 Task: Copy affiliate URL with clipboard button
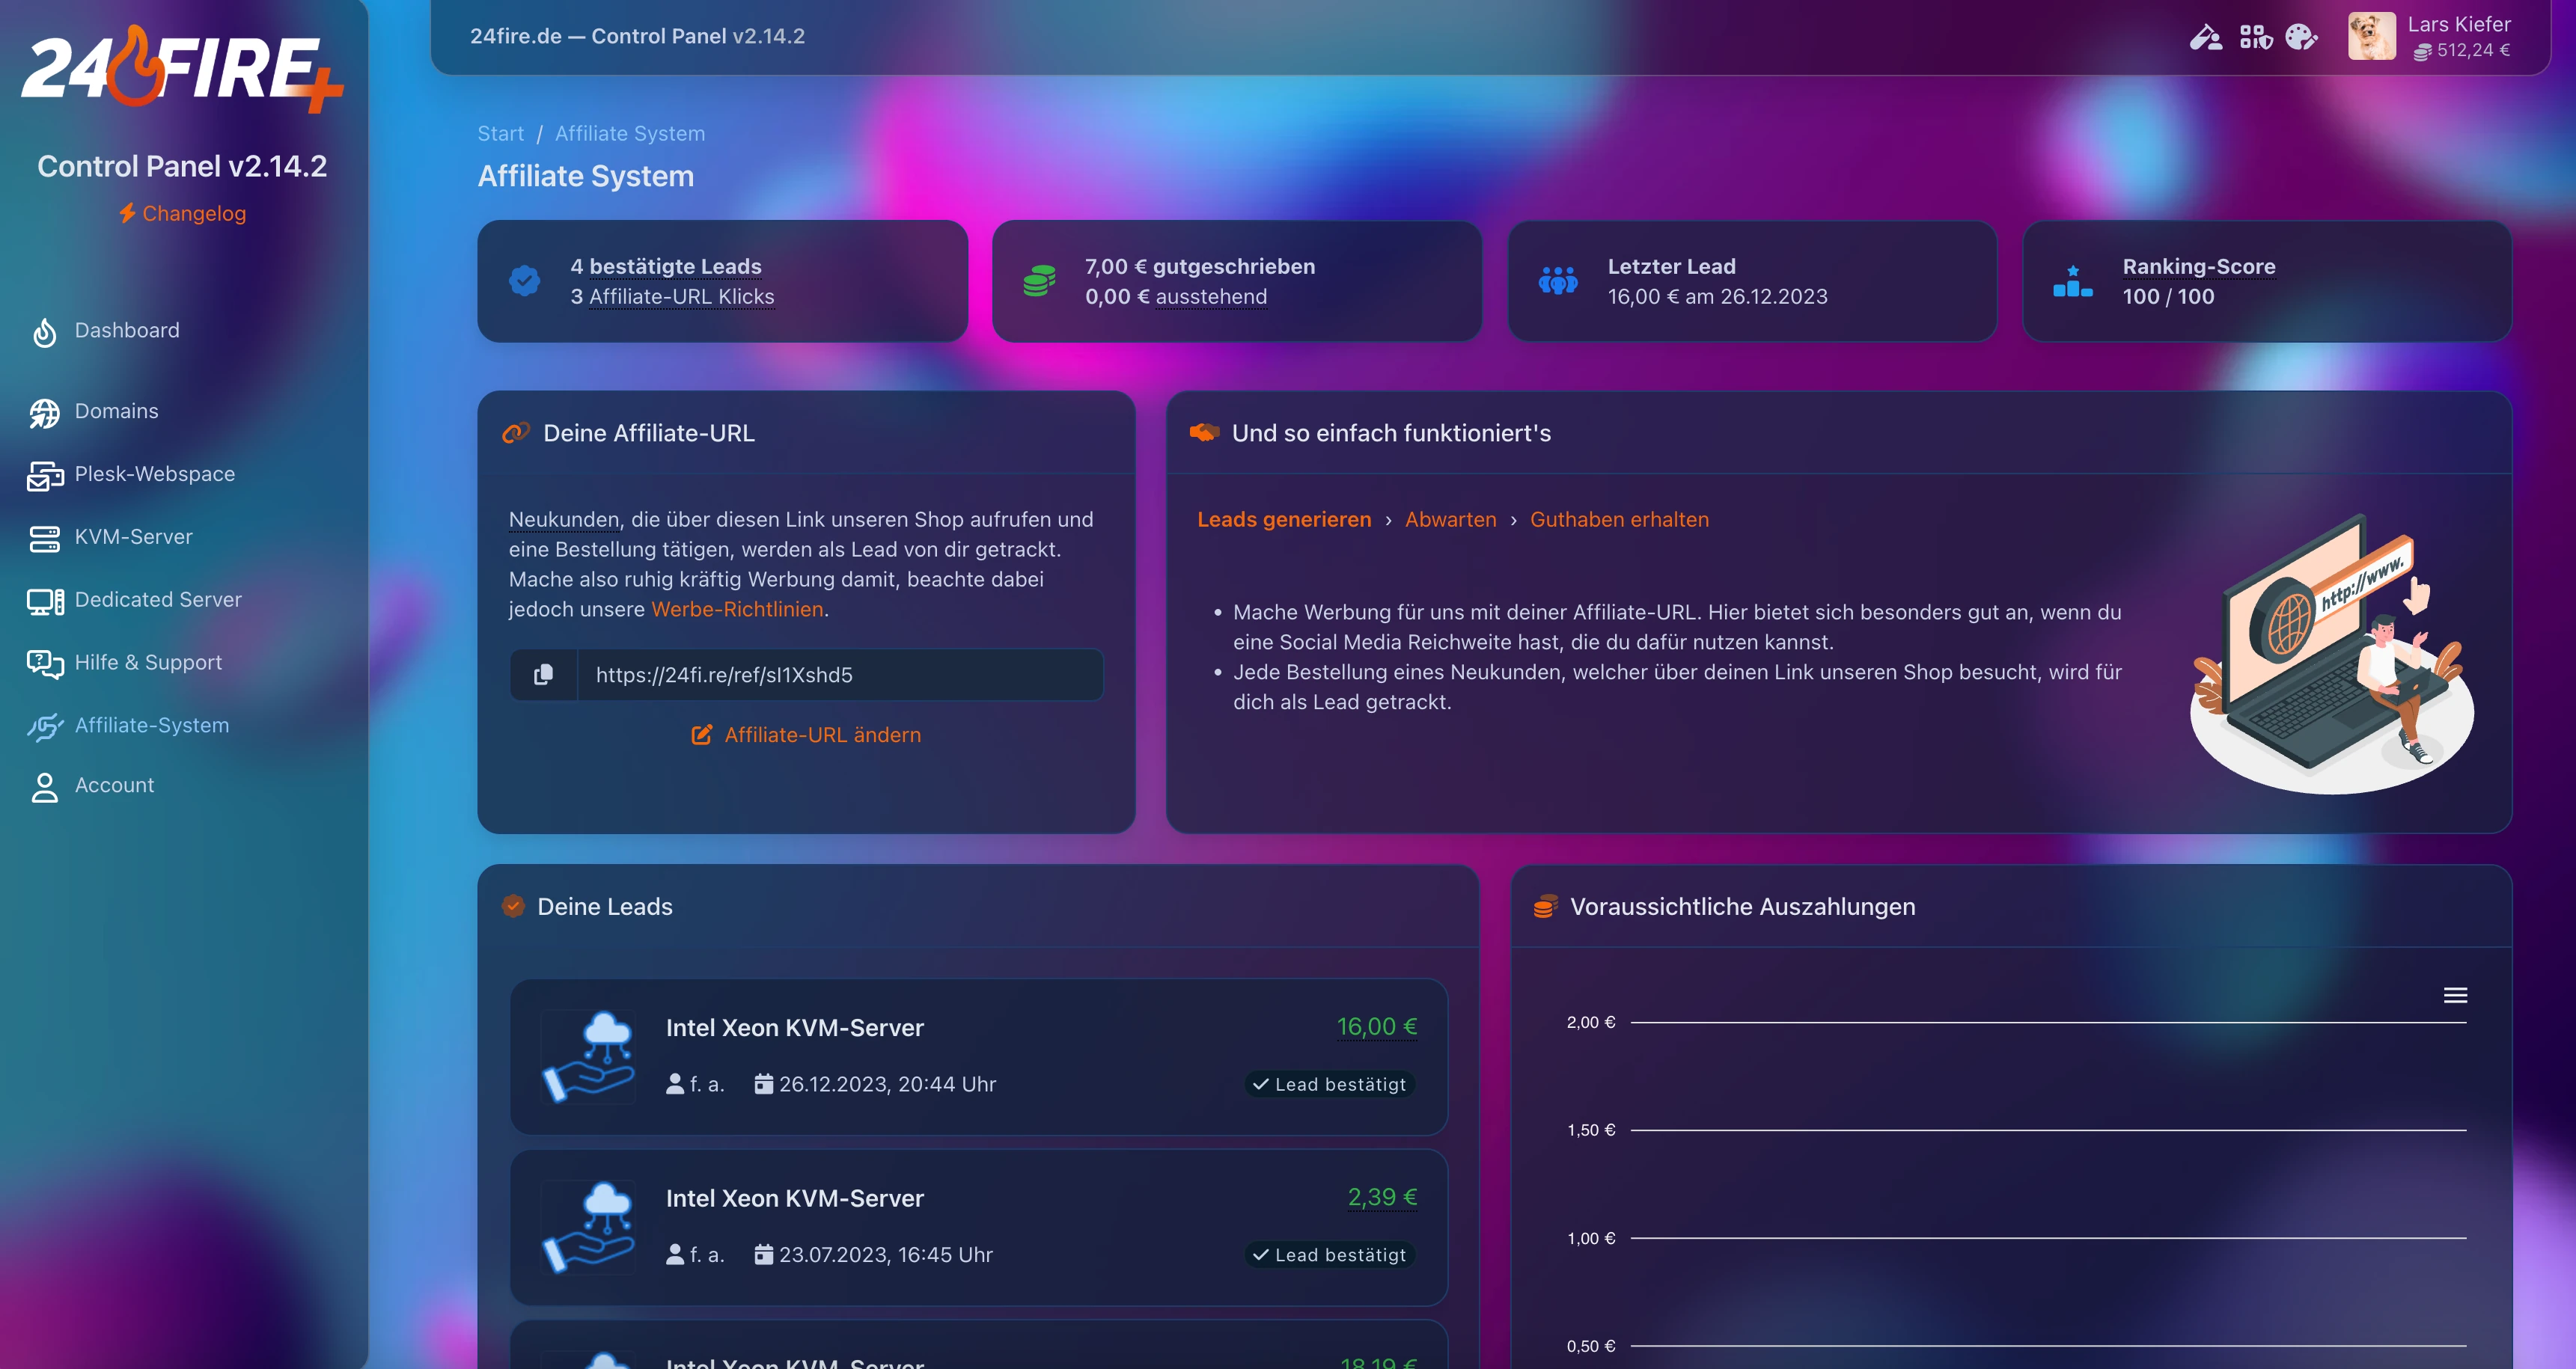543,676
